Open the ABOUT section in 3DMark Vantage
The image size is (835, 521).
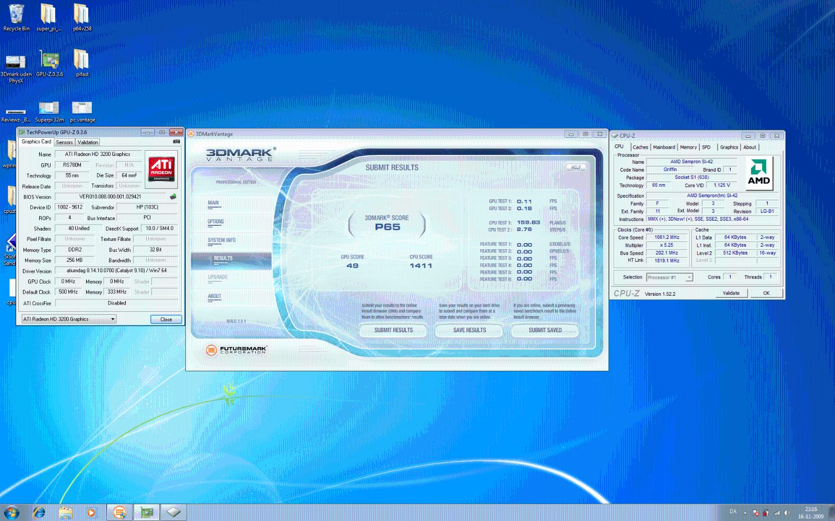(214, 296)
